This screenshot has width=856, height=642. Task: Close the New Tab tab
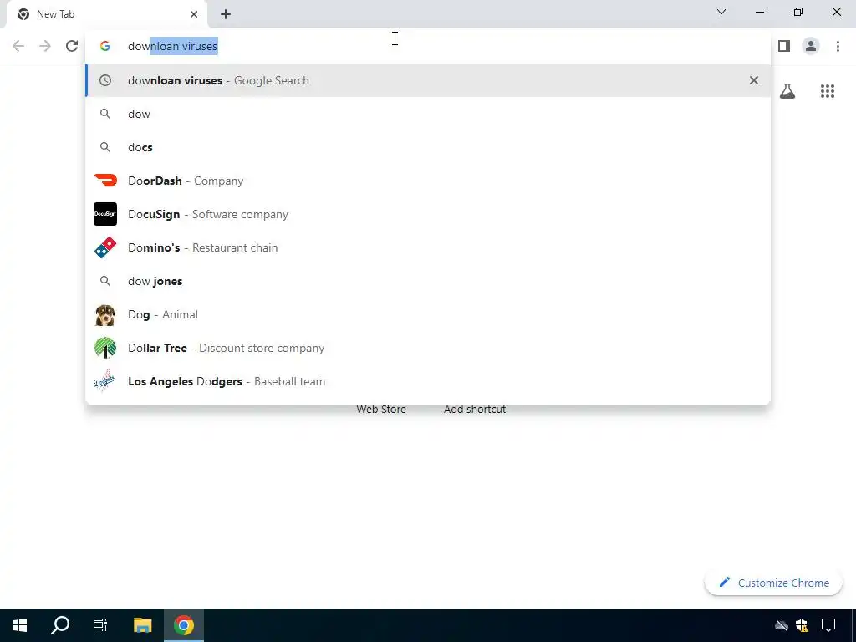(194, 14)
